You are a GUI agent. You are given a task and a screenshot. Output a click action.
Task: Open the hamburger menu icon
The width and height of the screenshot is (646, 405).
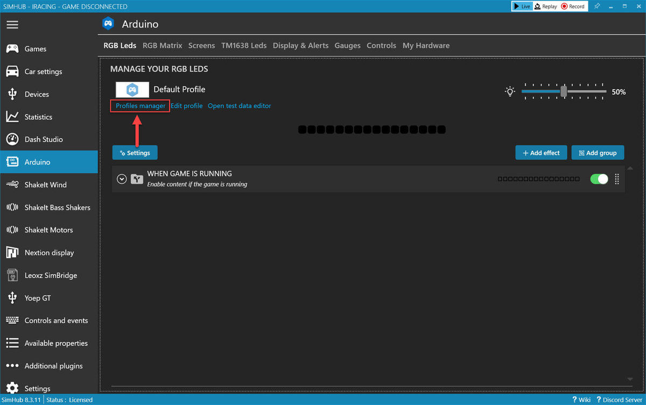pyautogui.click(x=12, y=25)
